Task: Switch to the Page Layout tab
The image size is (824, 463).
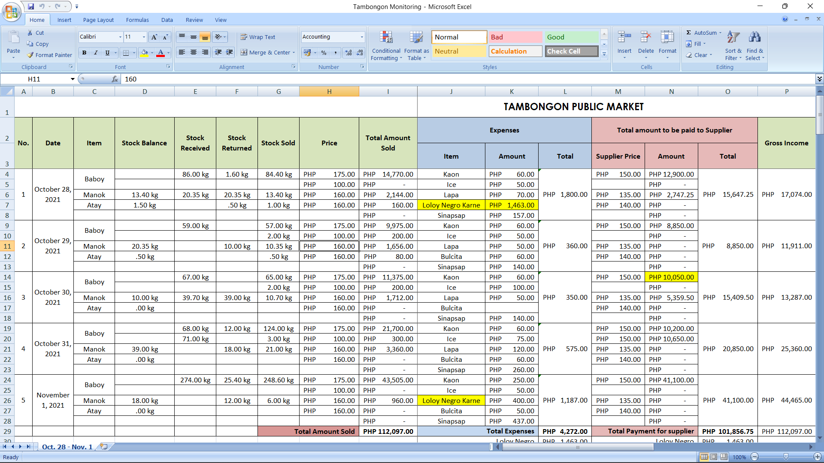Action: coord(98,20)
